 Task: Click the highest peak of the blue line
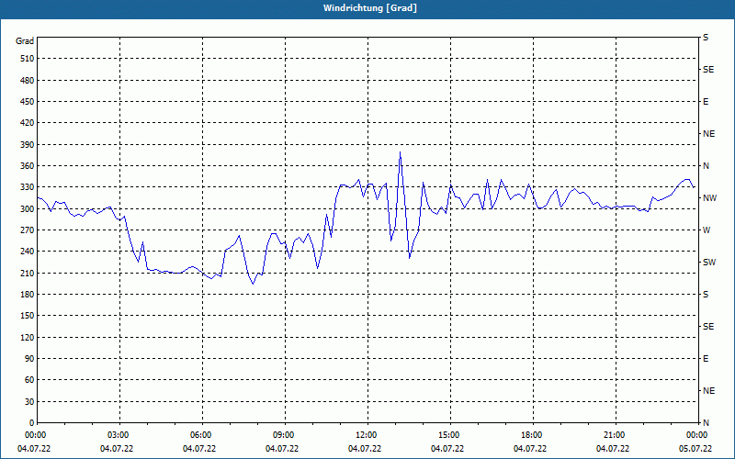click(x=400, y=151)
